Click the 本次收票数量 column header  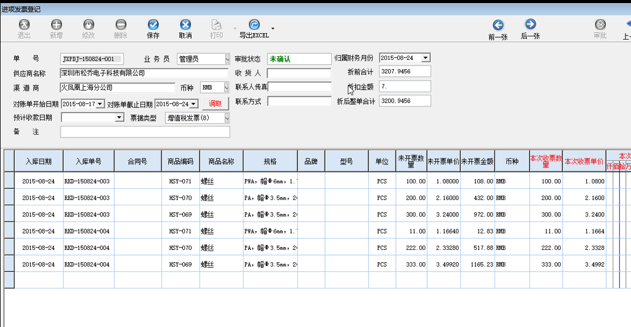pos(546,161)
